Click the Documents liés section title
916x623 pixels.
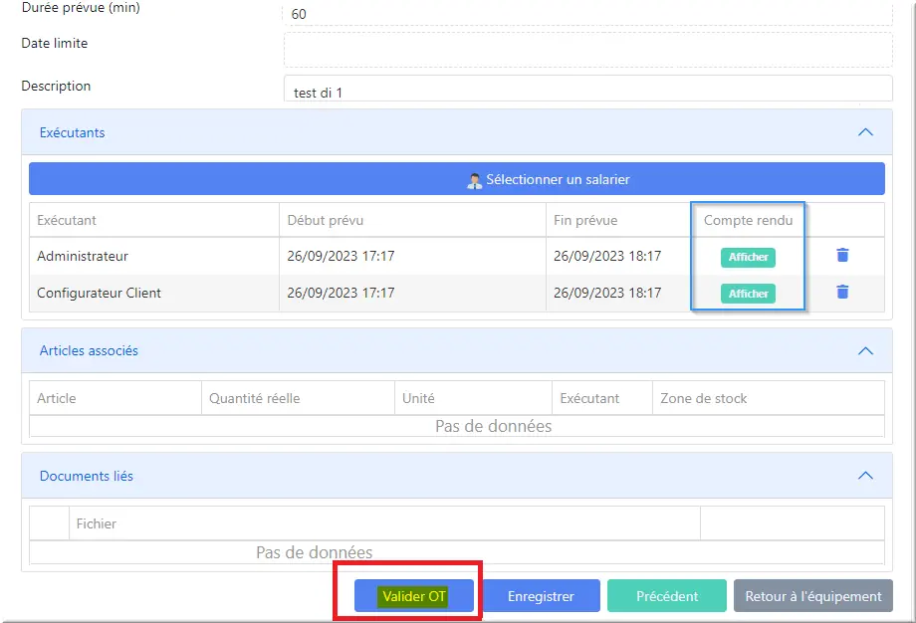tap(87, 476)
